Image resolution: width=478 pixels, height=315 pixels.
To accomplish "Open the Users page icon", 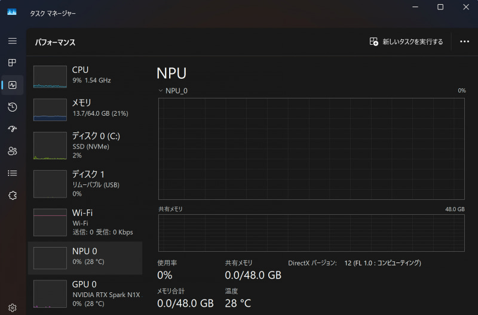I will [x=12, y=151].
